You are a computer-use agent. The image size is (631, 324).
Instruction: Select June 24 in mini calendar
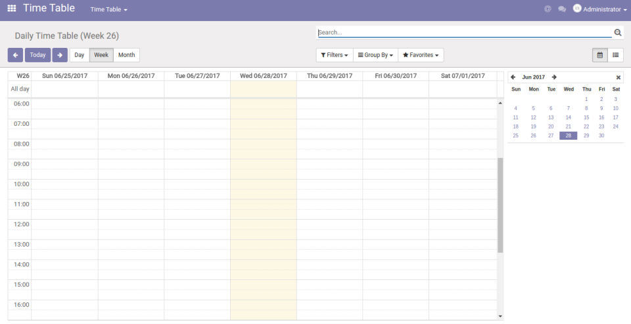(x=615, y=127)
